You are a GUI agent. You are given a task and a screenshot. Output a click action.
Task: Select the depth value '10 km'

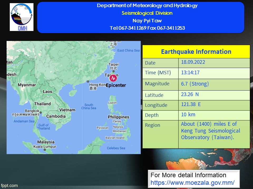(188, 114)
